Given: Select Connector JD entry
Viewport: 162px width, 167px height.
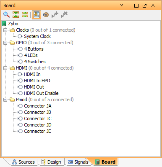Looking at the screenshot, I should click(x=38, y=125).
